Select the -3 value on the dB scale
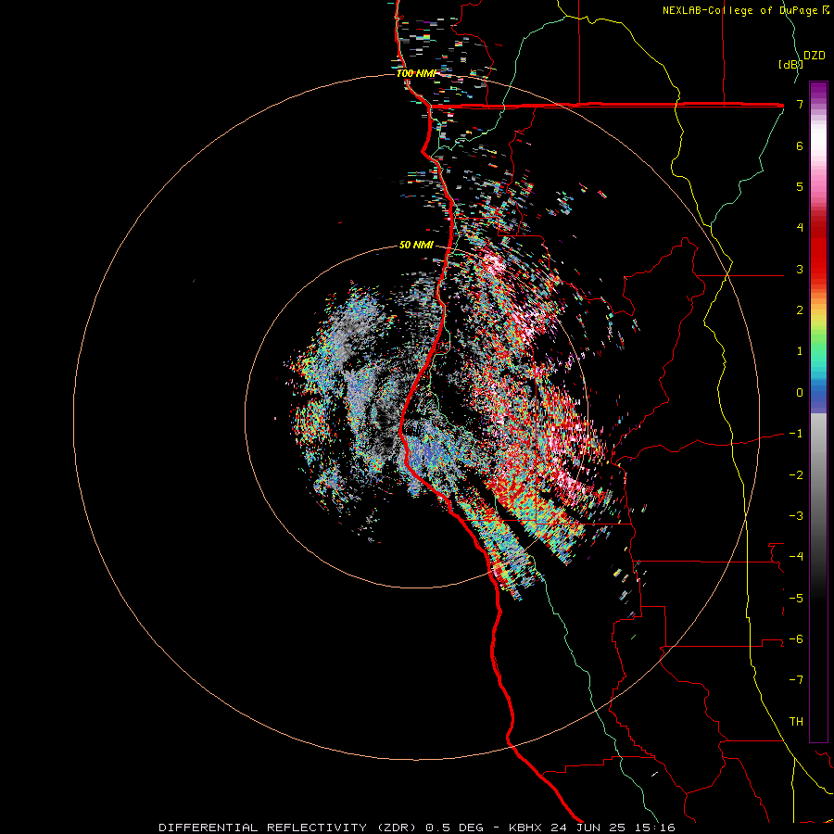The width and height of the screenshot is (834, 834). pos(796,516)
